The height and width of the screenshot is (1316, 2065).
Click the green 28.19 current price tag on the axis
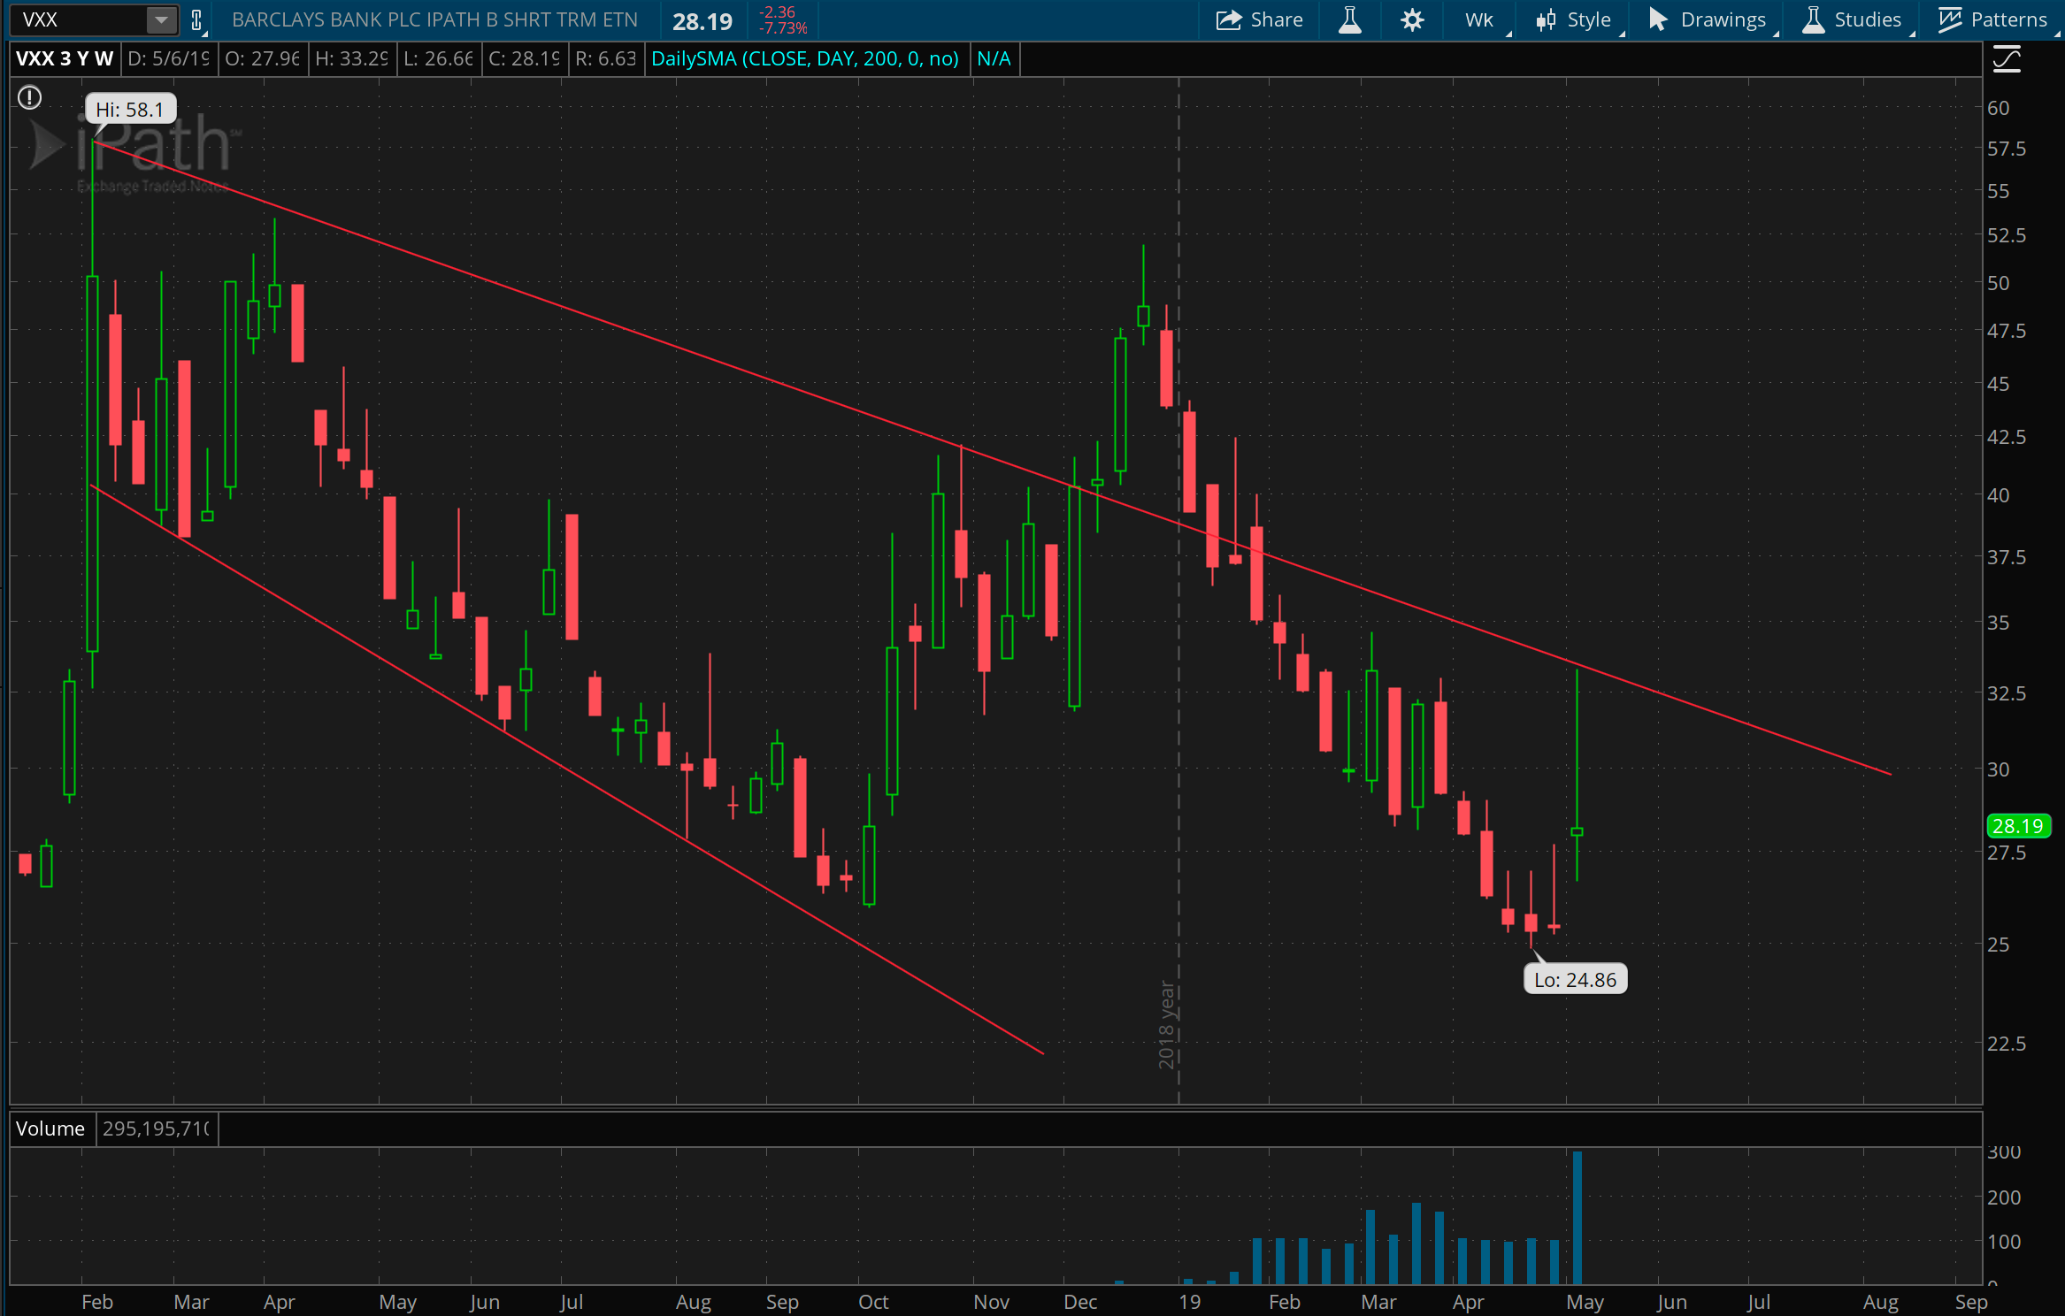(x=2018, y=826)
